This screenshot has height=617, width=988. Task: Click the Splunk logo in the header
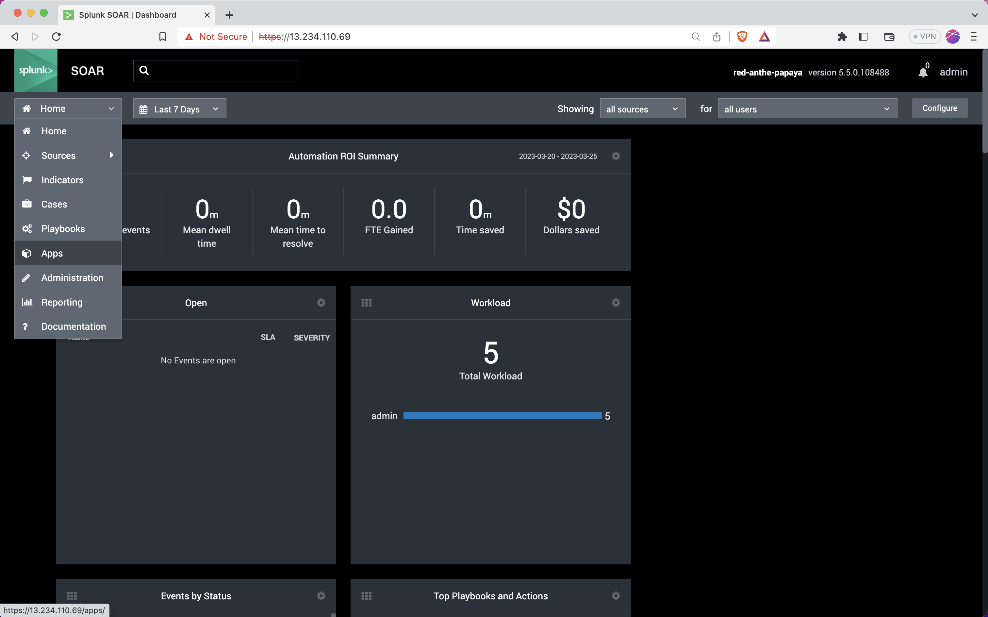tap(36, 70)
